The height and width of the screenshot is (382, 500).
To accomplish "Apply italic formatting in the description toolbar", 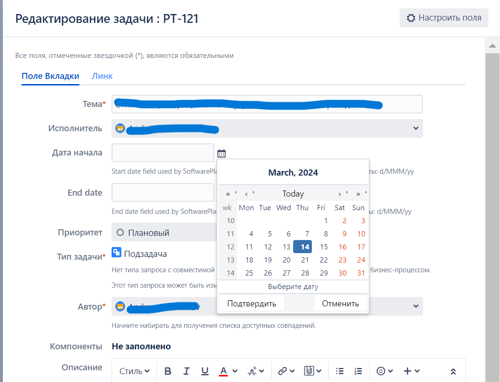I will pyautogui.click(x=186, y=370).
